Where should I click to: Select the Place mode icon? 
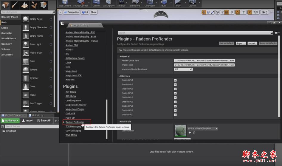pos(5,5)
